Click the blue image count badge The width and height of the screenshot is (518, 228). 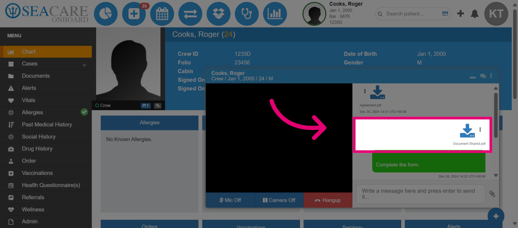146,106
